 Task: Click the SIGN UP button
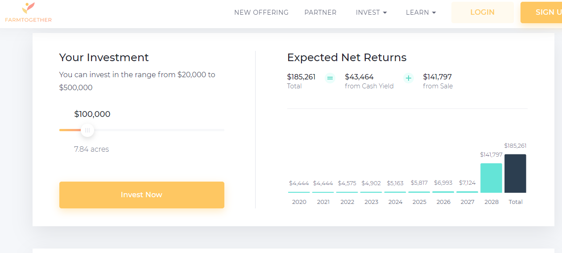541,12
